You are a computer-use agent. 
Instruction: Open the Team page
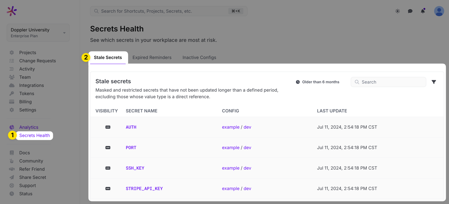25,77
